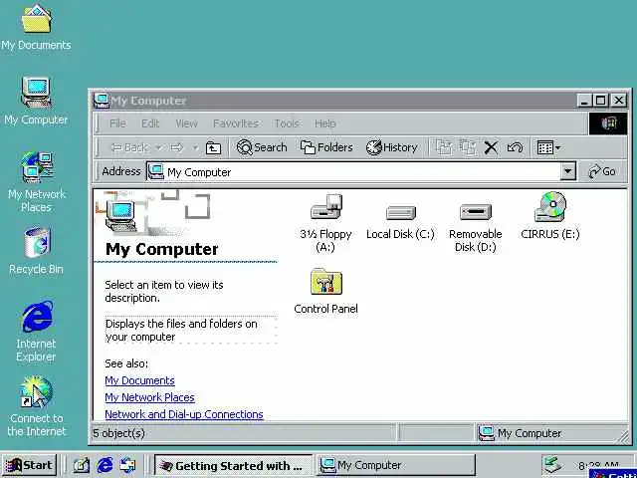This screenshot has height=478, width=637.
Task: Open the Help menu
Action: pos(325,123)
